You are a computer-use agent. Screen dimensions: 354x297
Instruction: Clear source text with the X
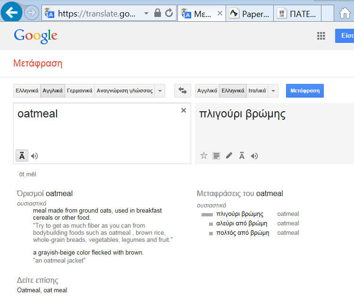tap(184, 110)
